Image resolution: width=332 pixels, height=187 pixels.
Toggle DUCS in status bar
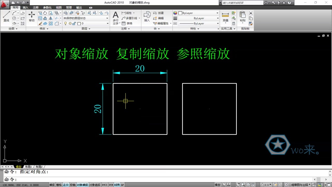tap(105, 185)
